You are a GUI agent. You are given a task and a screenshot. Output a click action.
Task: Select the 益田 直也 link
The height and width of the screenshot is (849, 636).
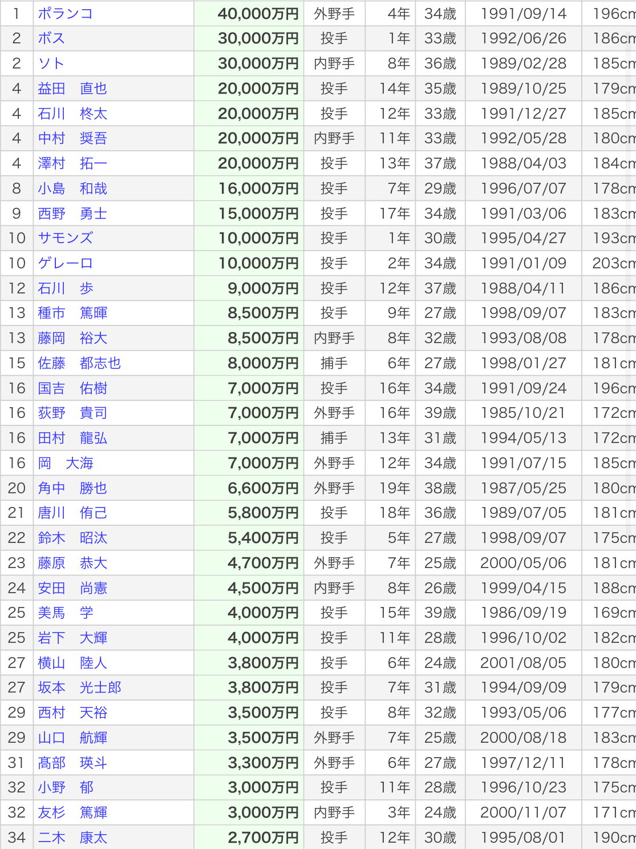[x=72, y=88]
